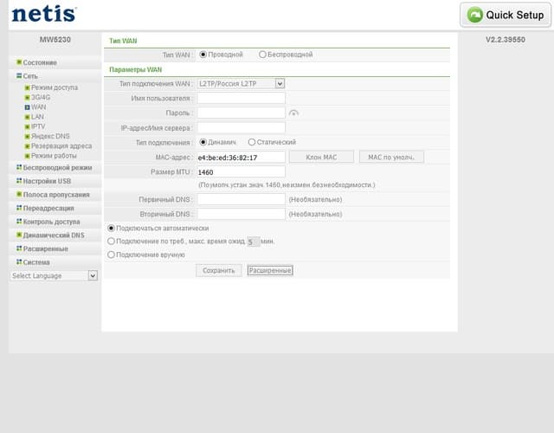Screen dimensions: 554x433
Task: Click the Беспроводной режим menu icon
Action: (19, 167)
